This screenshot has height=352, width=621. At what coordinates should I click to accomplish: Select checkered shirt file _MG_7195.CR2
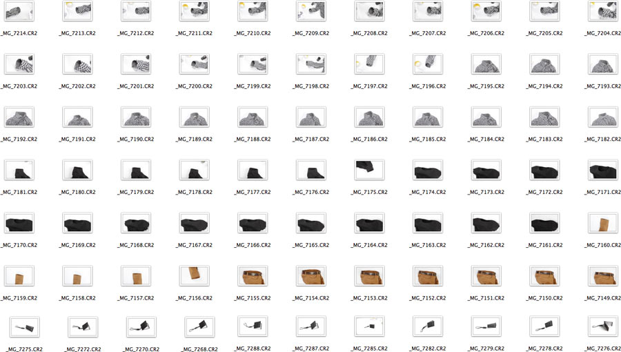pyautogui.click(x=486, y=65)
